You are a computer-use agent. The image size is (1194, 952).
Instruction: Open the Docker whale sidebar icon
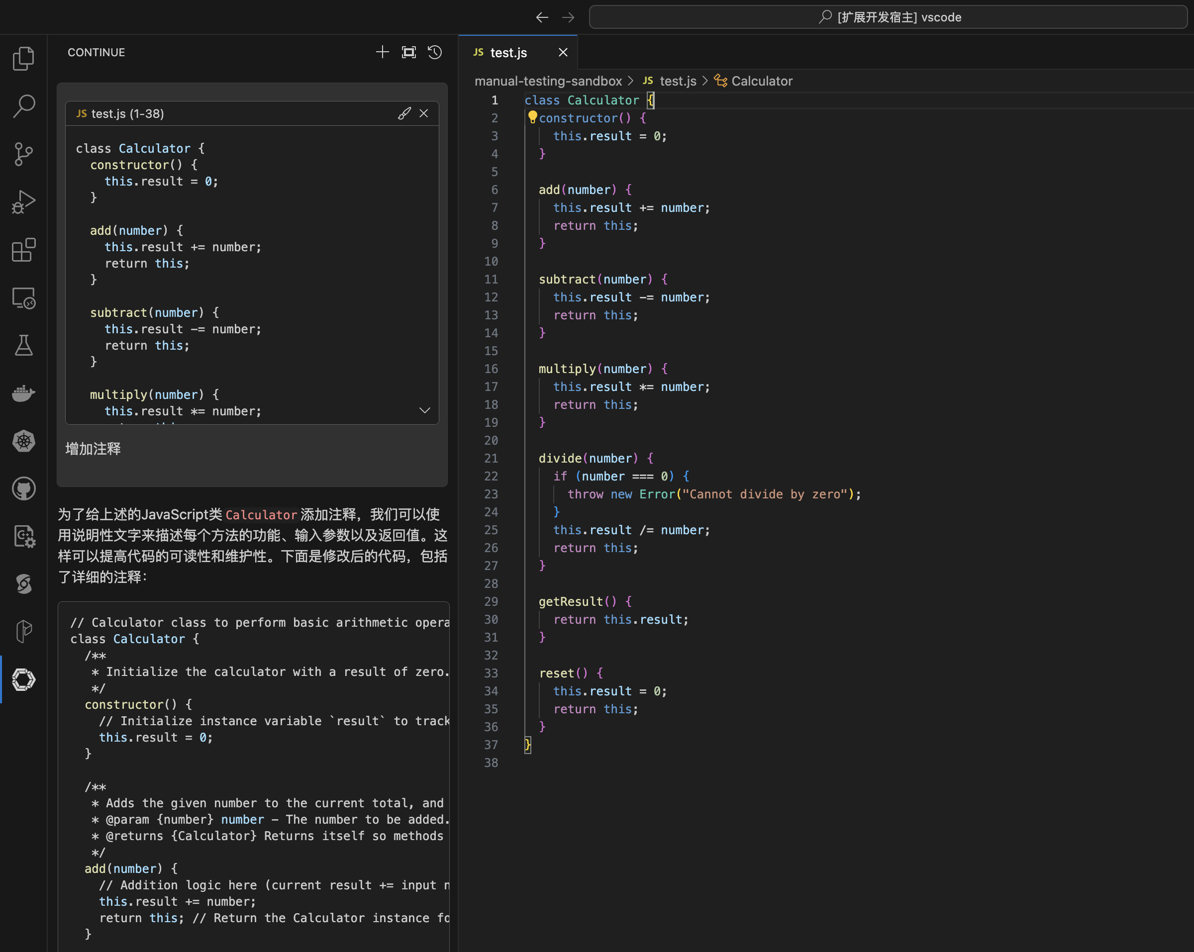point(23,393)
